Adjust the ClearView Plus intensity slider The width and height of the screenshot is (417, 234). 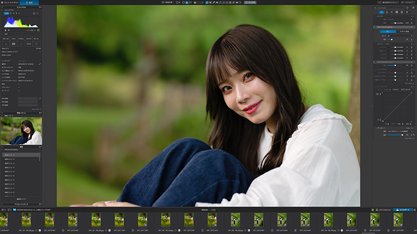click(x=395, y=66)
